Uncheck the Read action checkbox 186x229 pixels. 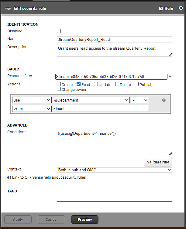coord(78,84)
